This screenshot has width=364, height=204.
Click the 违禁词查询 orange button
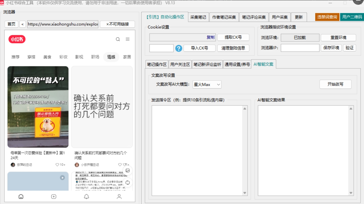click(x=327, y=17)
